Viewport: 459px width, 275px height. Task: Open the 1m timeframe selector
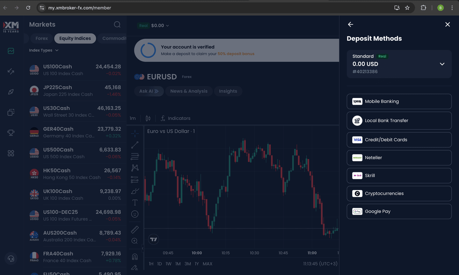133,118
